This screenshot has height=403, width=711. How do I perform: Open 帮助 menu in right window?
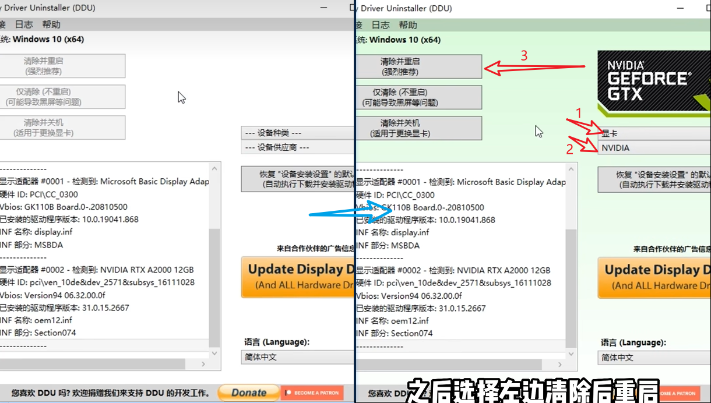[x=408, y=25]
